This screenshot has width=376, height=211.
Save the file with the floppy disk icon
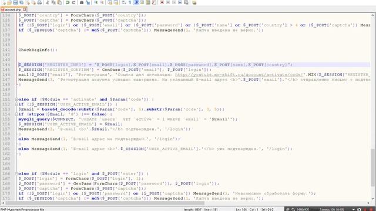[x=15, y=2]
